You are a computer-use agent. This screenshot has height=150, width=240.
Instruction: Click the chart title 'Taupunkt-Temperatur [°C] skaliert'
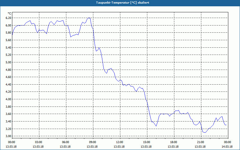pos(123,3)
